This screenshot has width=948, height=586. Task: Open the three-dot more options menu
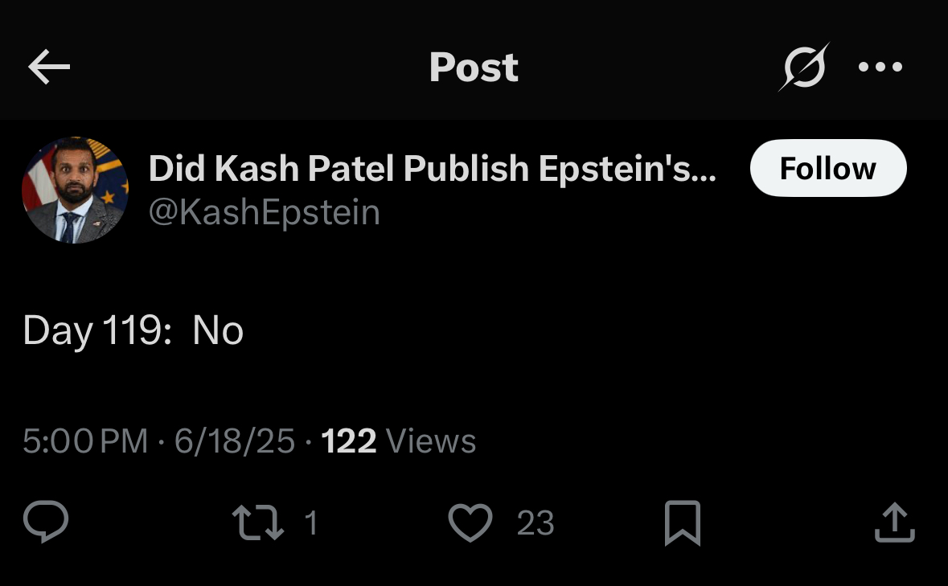(x=880, y=67)
